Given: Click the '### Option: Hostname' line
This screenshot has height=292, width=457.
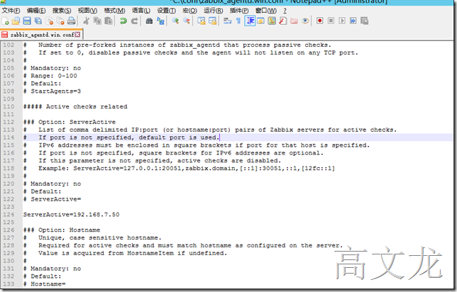Looking at the screenshot, I should coord(62,230).
